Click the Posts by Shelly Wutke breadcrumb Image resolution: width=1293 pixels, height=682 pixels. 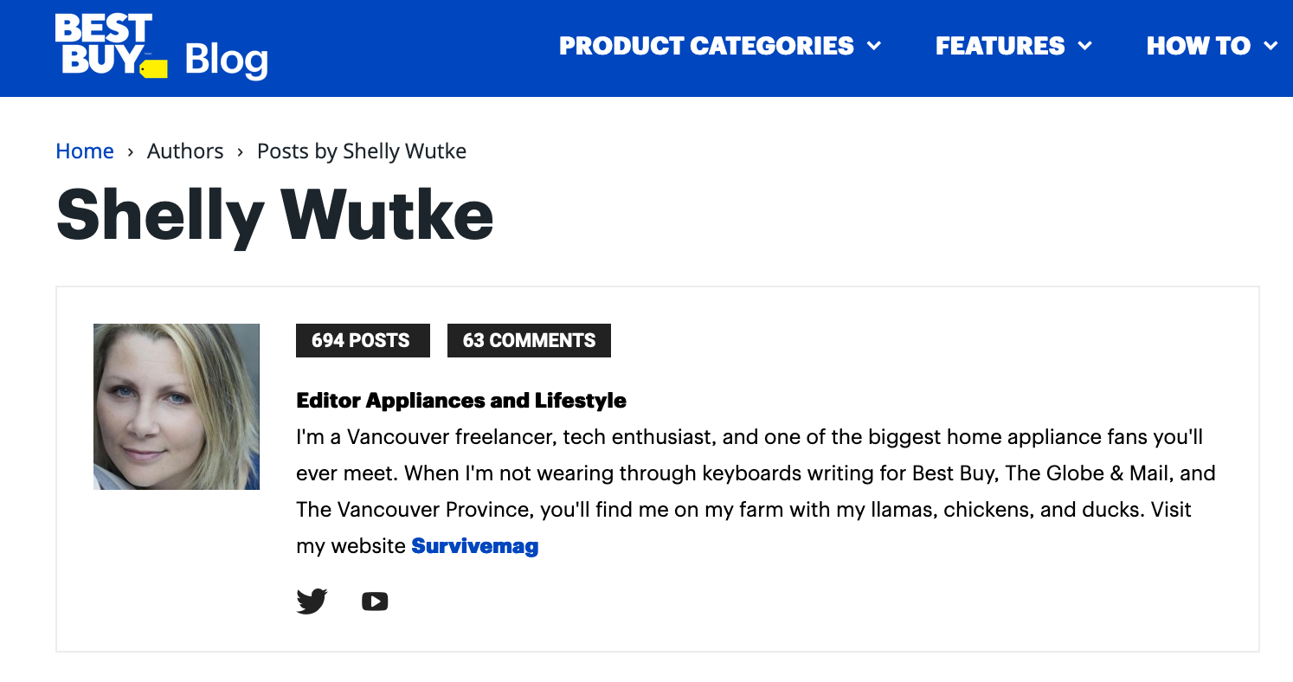[362, 151]
